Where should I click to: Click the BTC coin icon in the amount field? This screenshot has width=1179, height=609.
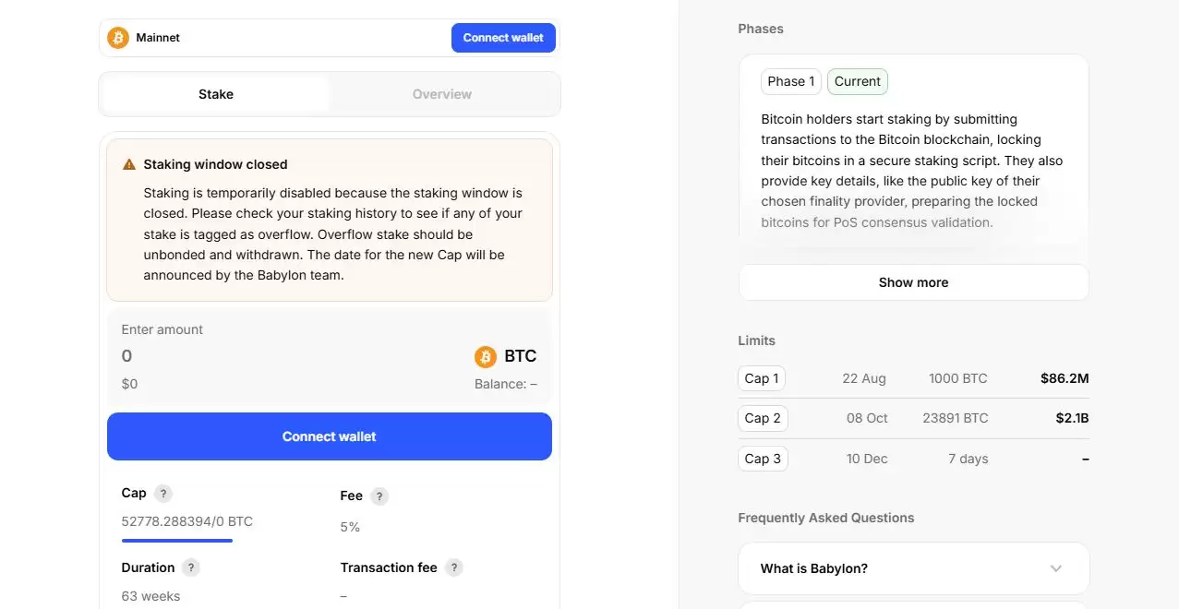tap(487, 356)
